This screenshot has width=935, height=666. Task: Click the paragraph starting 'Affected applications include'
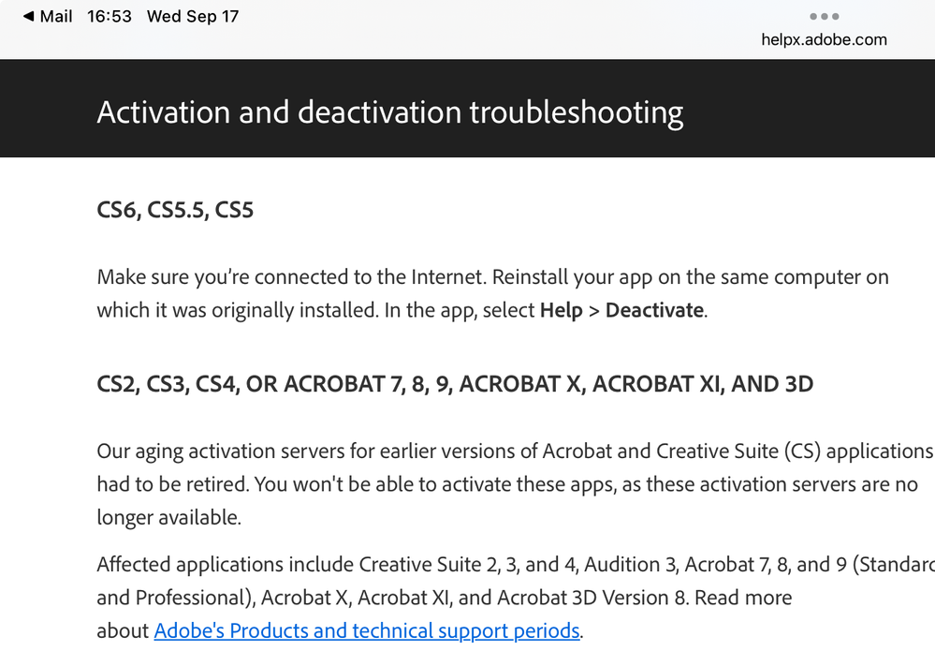coord(516,598)
